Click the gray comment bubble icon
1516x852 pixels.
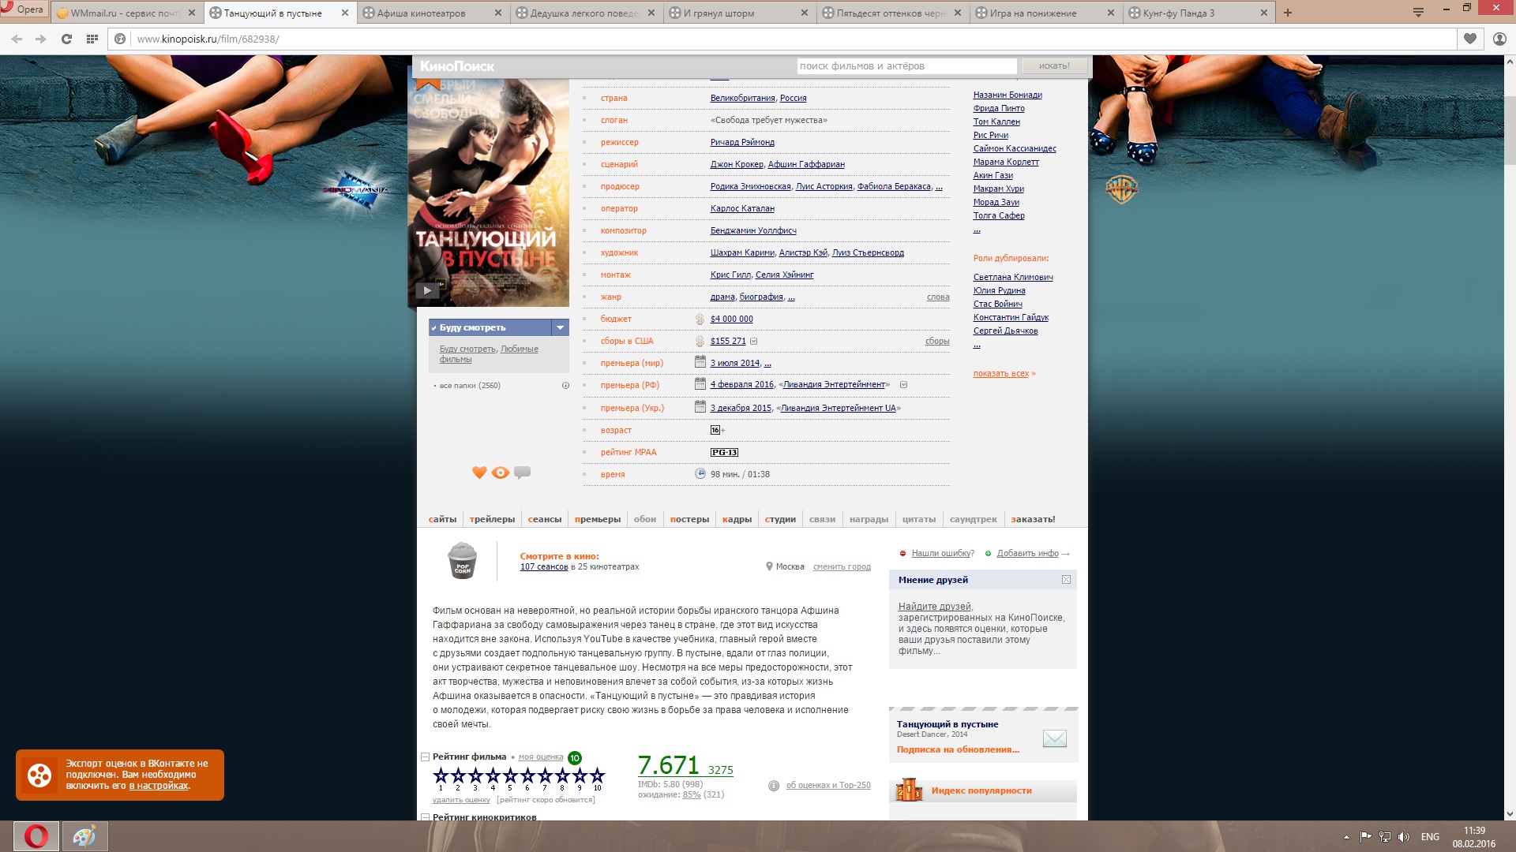[x=522, y=473]
